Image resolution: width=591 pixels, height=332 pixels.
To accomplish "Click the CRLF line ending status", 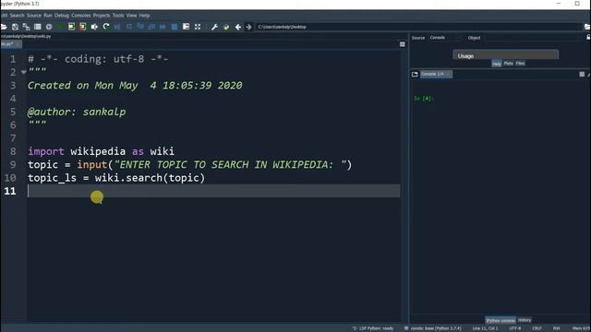I will (x=537, y=328).
